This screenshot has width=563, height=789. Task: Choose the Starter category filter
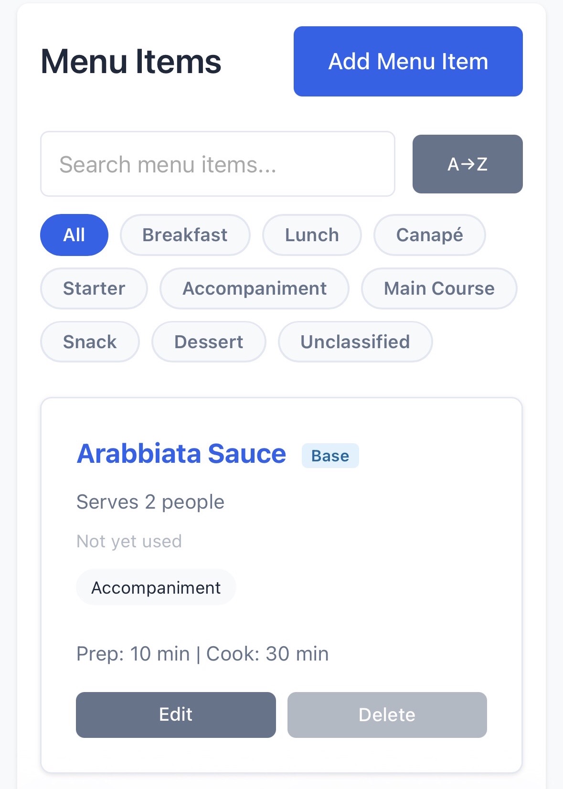click(x=94, y=288)
